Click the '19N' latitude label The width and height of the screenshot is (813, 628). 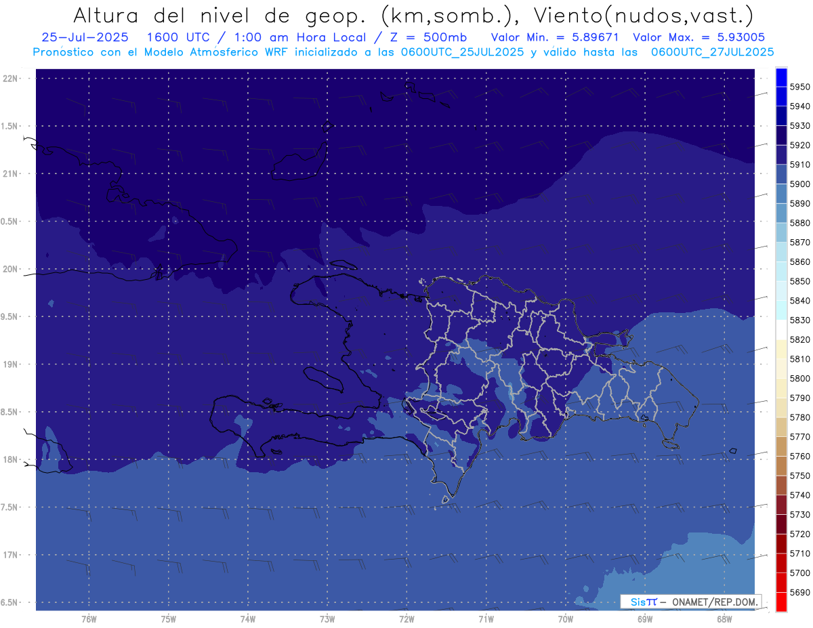[10, 364]
